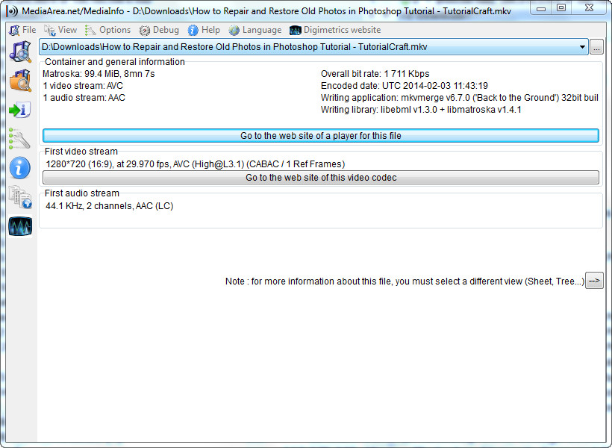
Task: Click the 'Encoded date: UTC 2014-02-03' line
Action: (405, 86)
